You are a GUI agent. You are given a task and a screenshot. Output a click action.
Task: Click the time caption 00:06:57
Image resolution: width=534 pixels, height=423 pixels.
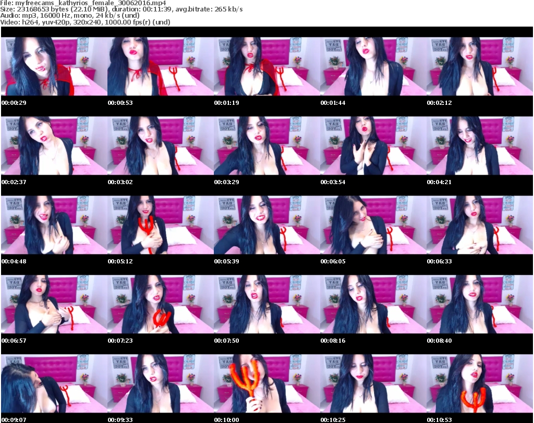click(x=14, y=341)
